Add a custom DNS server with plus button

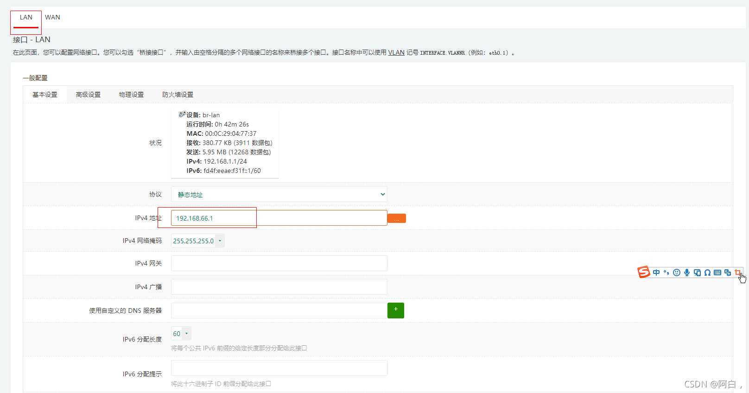[x=396, y=311]
